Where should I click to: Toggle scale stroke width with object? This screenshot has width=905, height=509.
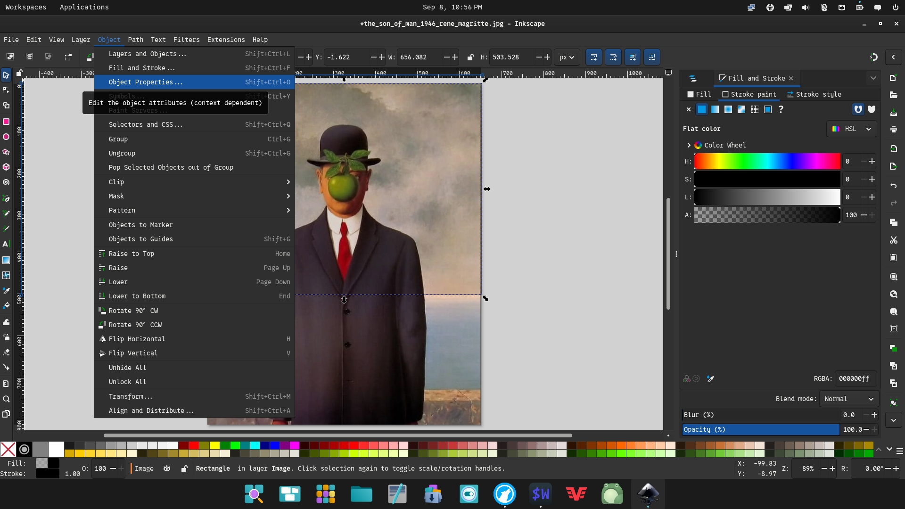point(593,57)
